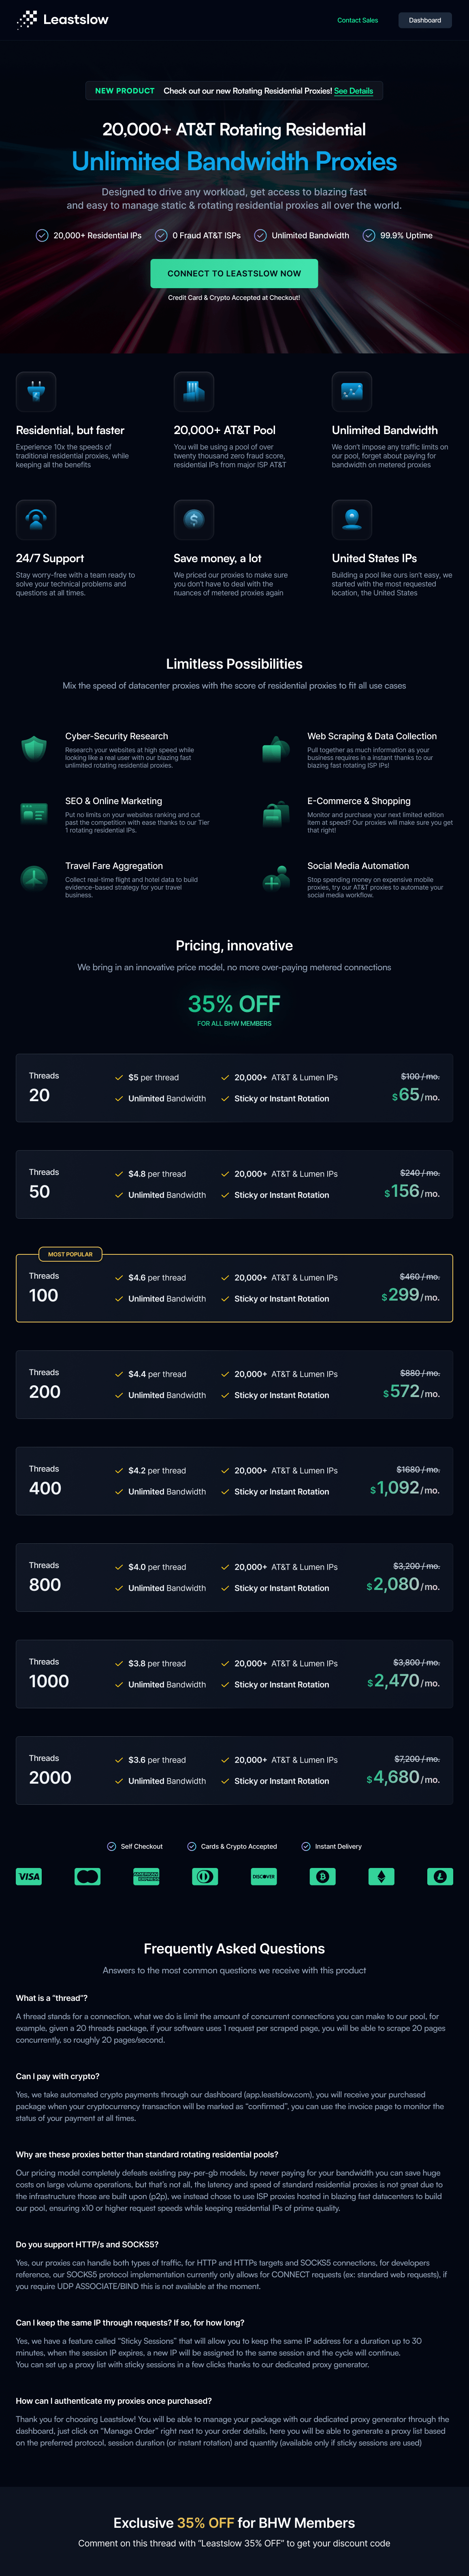Click the Instant Delivery checkmark

306,1846
